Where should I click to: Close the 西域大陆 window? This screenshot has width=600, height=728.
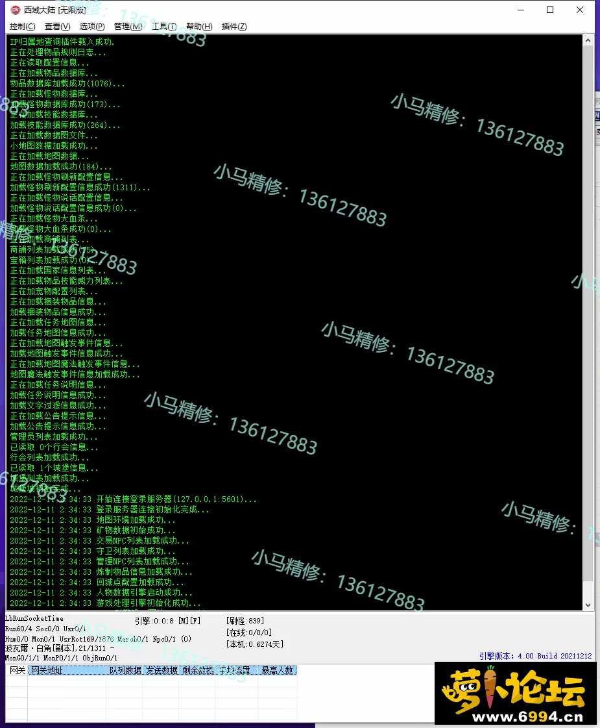(x=580, y=10)
